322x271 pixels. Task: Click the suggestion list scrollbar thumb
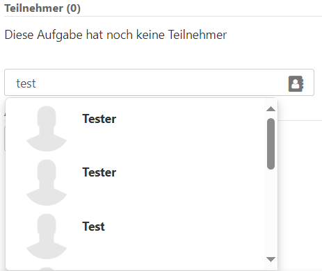coord(271,144)
